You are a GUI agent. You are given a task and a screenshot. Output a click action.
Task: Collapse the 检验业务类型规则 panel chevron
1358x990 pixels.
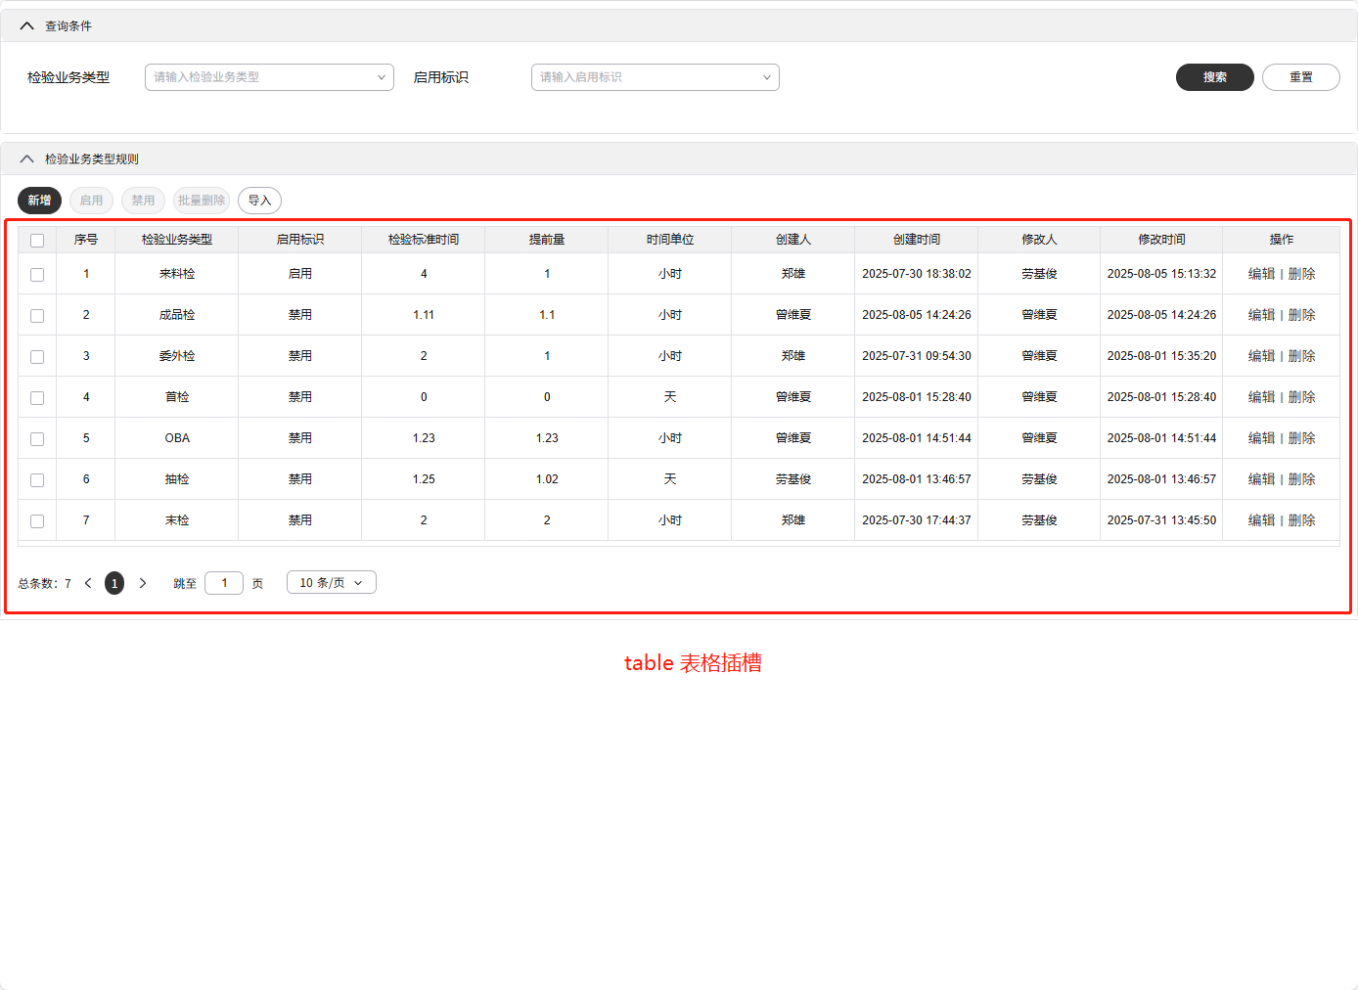26,159
